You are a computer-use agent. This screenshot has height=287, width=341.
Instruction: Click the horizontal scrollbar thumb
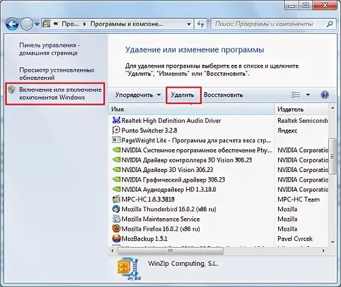point(170,251)
